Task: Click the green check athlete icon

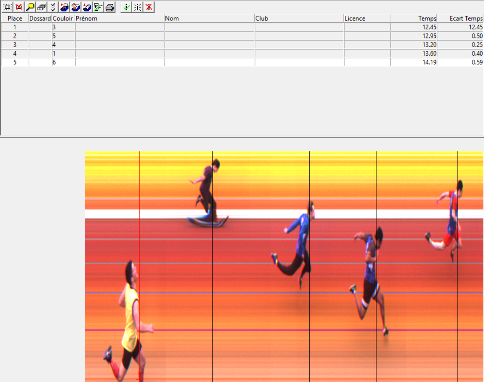Action: 126,7
